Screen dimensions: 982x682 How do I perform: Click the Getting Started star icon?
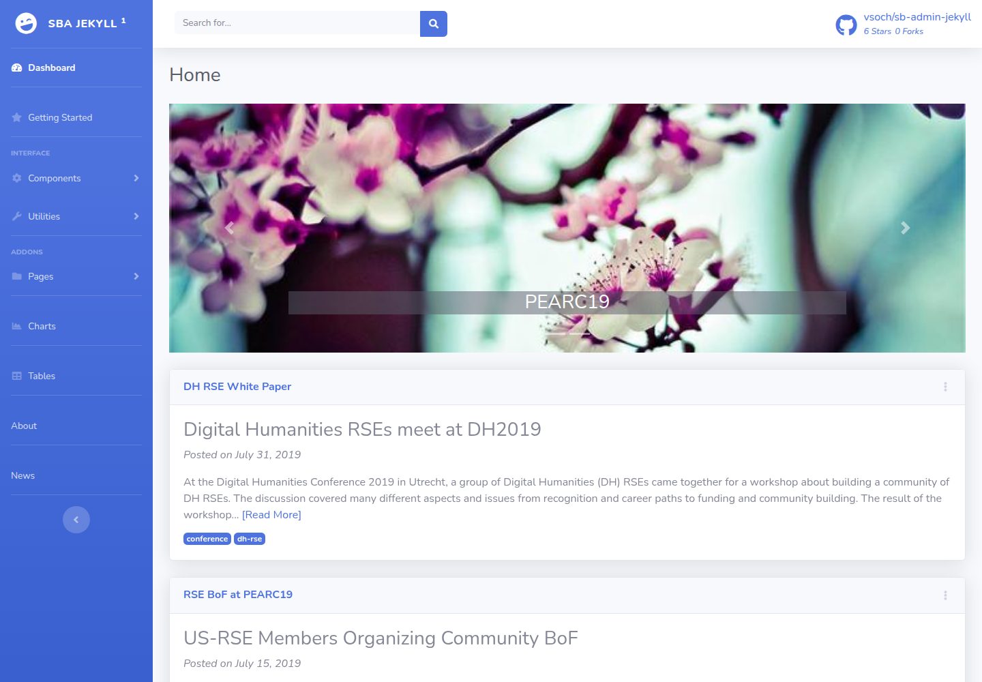point(17,117)
